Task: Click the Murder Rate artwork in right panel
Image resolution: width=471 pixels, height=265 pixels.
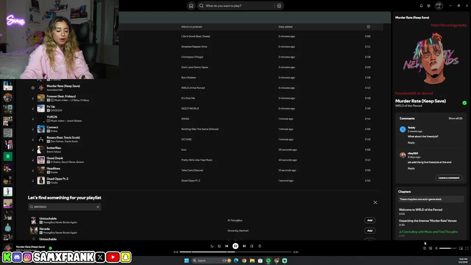Action: (x=431, y=59)
